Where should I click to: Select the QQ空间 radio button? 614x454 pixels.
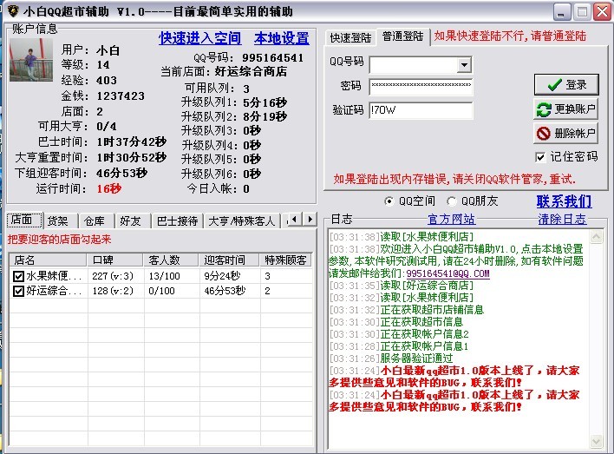coord(389,201)
